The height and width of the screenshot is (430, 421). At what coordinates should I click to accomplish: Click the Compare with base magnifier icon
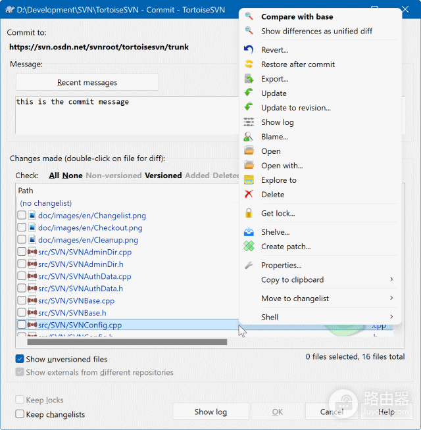pyautogui.click(x=249, y=16)
